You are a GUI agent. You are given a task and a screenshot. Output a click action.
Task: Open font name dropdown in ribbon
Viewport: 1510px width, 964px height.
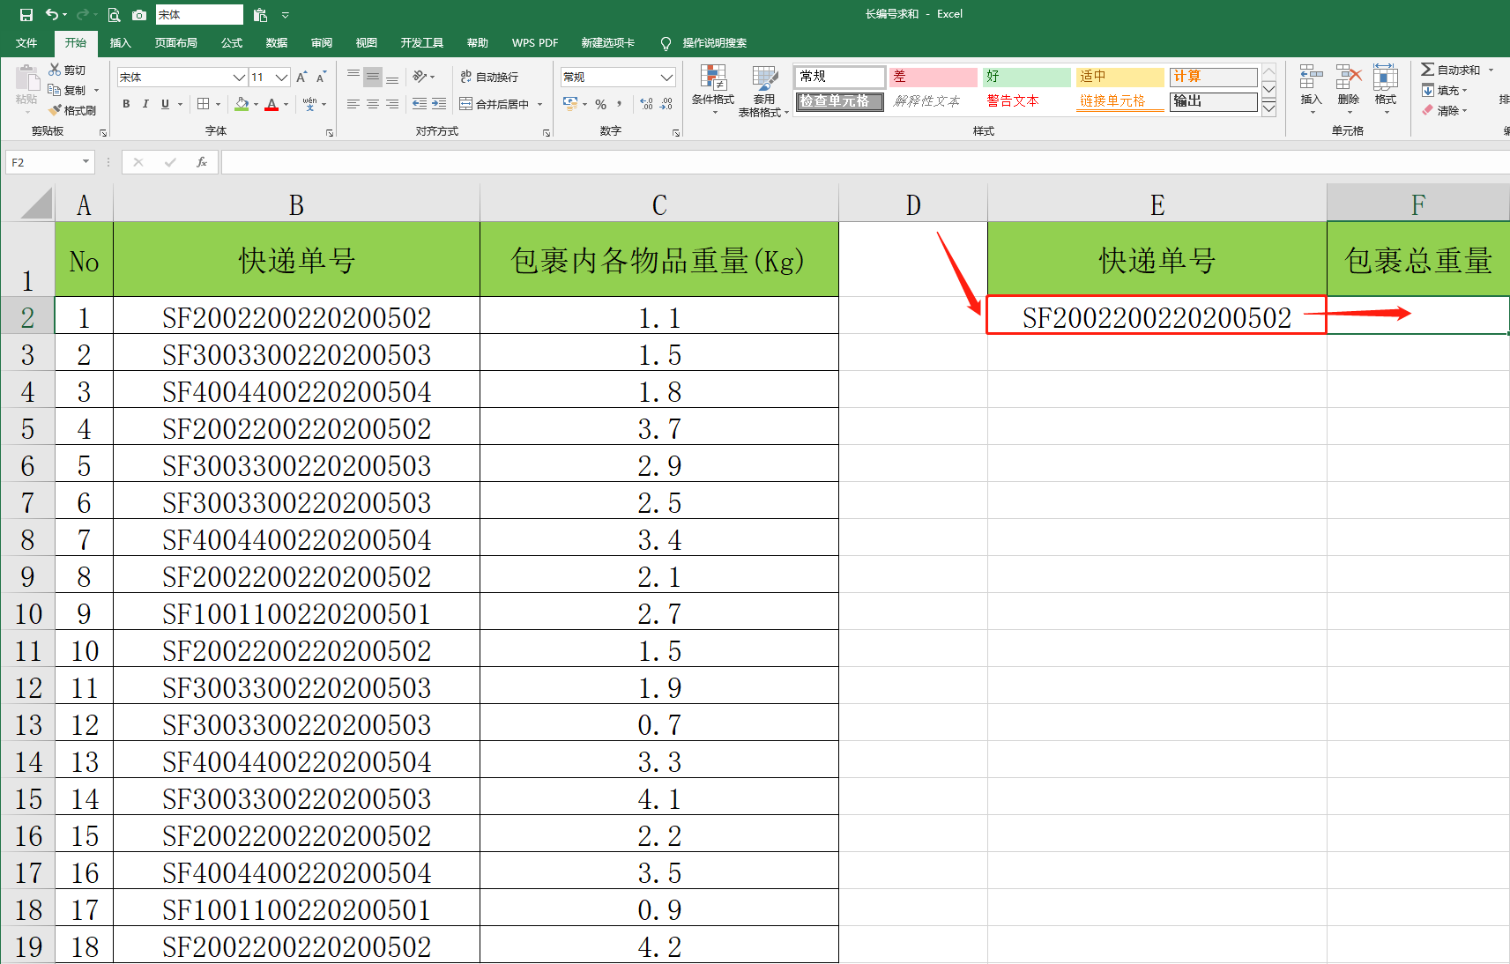[x=239, y=78]
